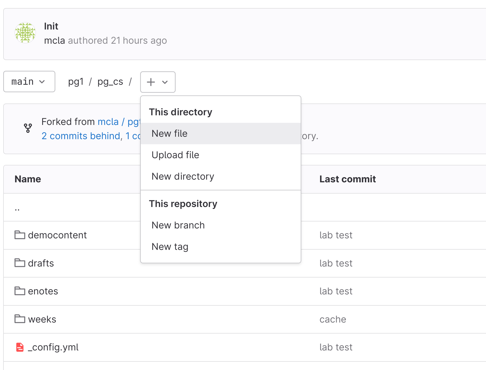Click 'This directory' menu header

tap(181, 112)
